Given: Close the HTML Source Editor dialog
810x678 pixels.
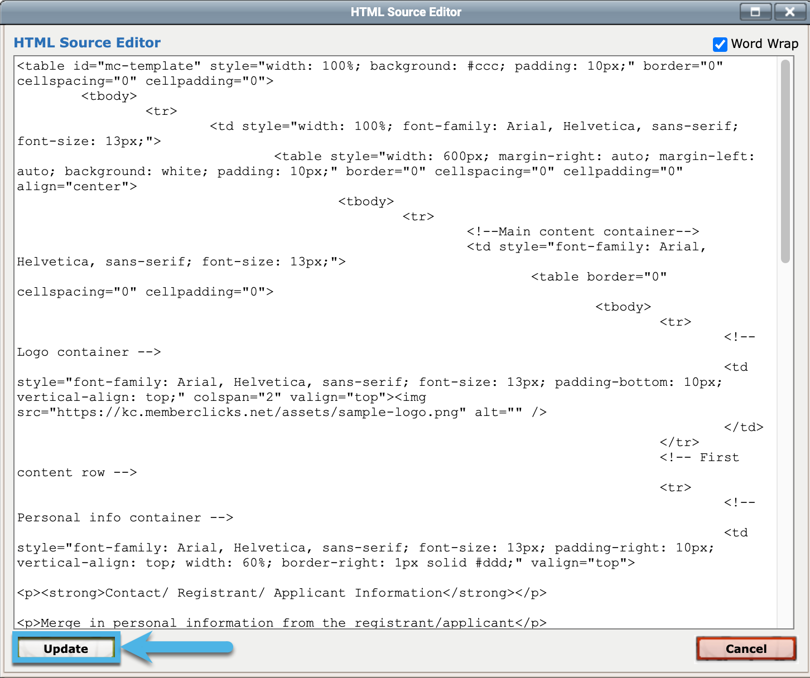Looking at the screenshot, I should 789,12.
